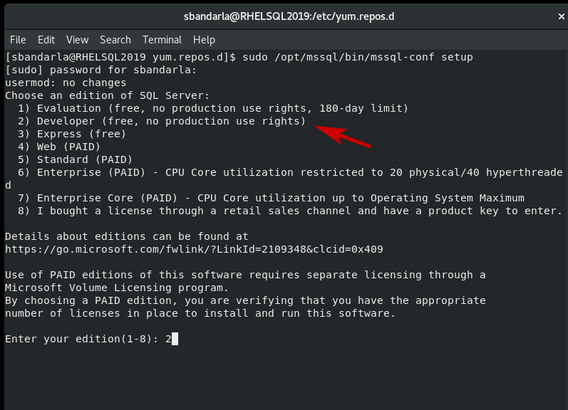Open the Search menu

(x=115, y=40)
